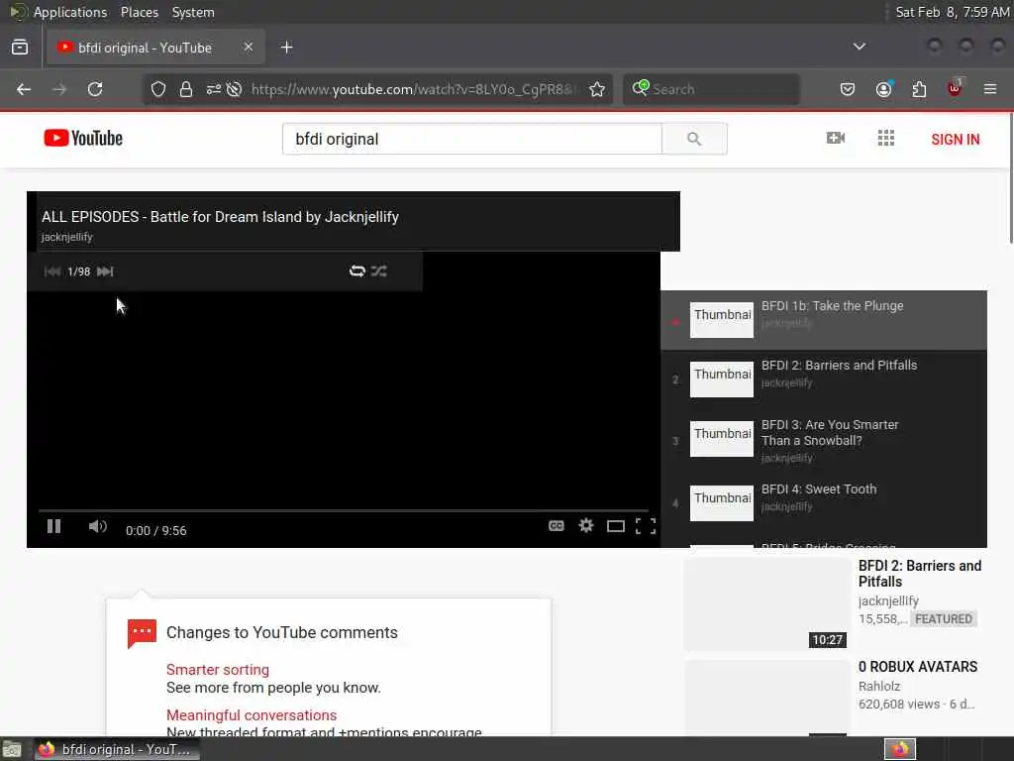Play BFDI 2: Barriers and Pitfalls playlist item
Screen dimensions: 1014x761
[x=824, y=380]
